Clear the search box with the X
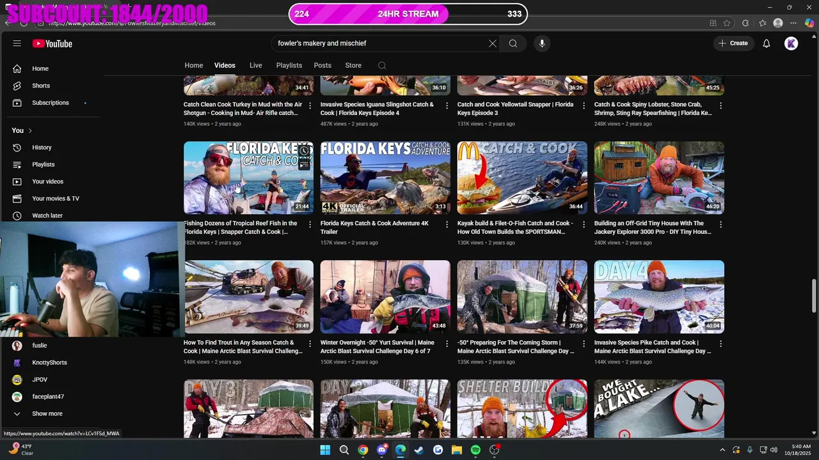 click(493, 43)
